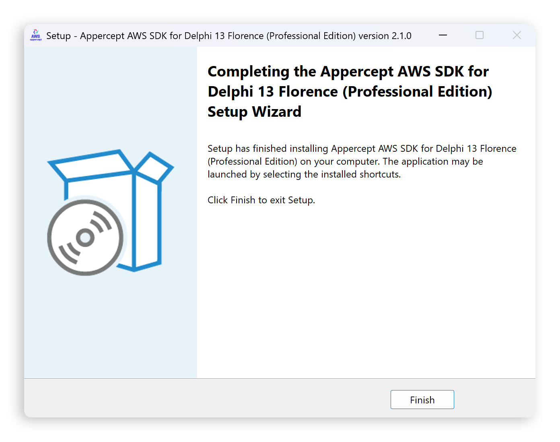Click the 'Completing the Appercept AWS SDK' heading
The height and width of the screenshot is (442, 560).
coord(348,72)
